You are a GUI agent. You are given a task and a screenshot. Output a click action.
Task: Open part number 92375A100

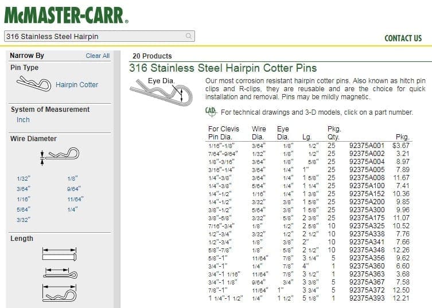click(367, 185)
